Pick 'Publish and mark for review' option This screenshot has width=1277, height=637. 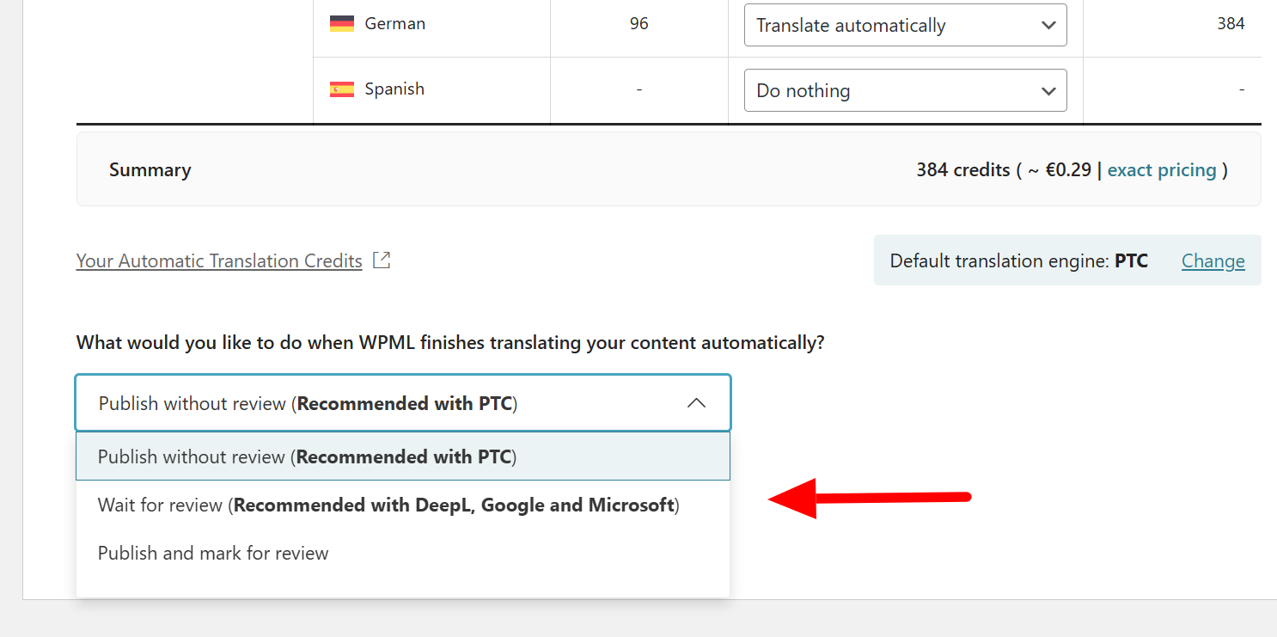pyautogui.click(x=213, y=554)
